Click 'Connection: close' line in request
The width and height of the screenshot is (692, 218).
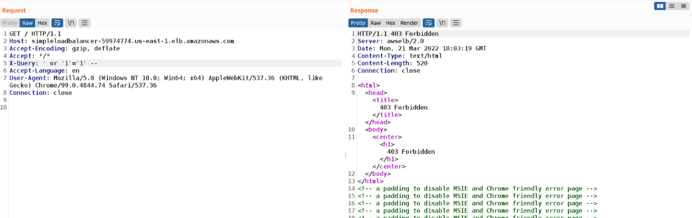click(41, 93)
